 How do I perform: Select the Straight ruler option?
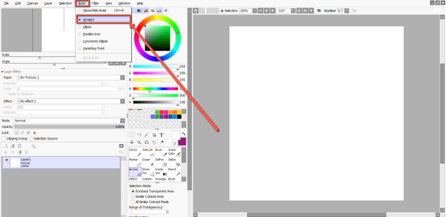coord(103,20)
